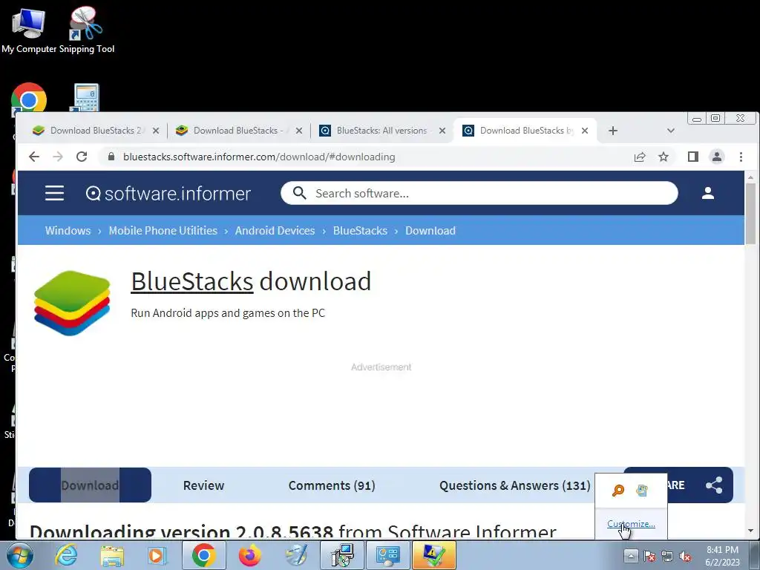Click the scrollbar up arrow

pos(750,177)
